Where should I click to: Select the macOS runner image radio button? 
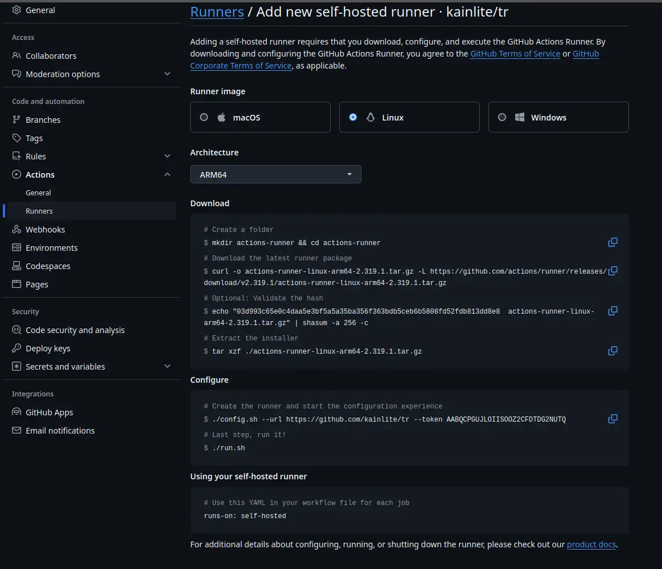pyautogui.click(x=204, y=117)
